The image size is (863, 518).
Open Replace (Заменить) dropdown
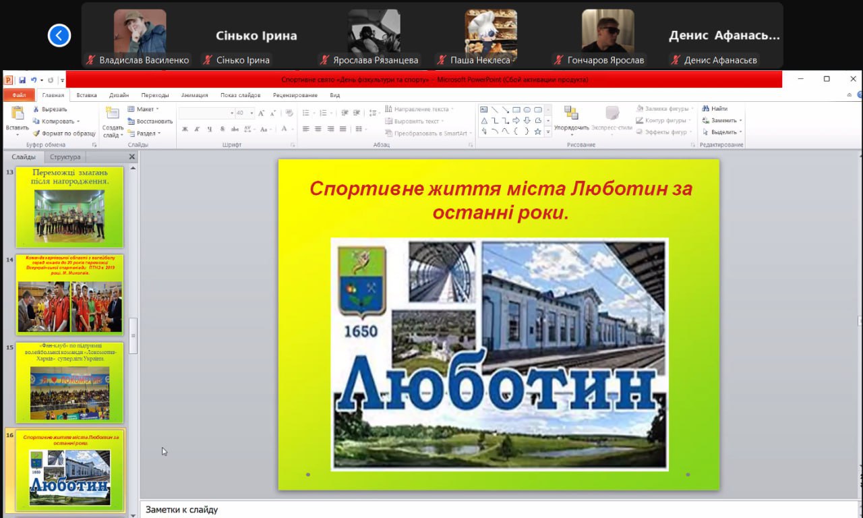pos(722,121)
